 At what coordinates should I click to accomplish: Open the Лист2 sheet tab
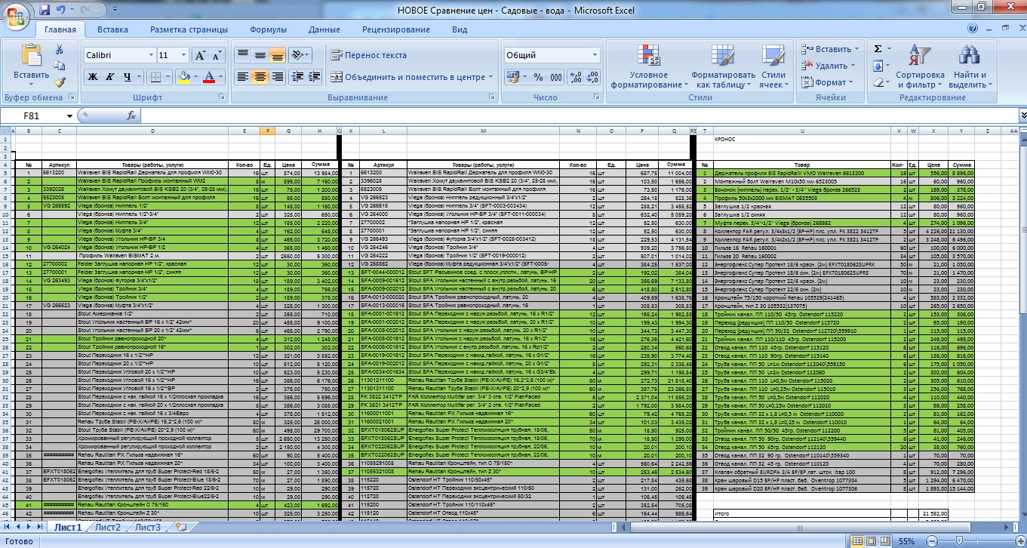click(107, 528)
